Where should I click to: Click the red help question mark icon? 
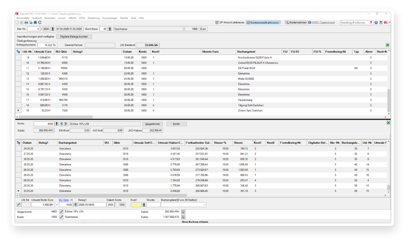(x=371, y=22)
